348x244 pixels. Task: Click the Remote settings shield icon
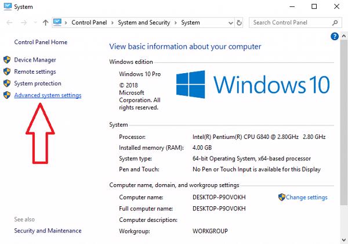pyautogui.click(x=8, y=72)
